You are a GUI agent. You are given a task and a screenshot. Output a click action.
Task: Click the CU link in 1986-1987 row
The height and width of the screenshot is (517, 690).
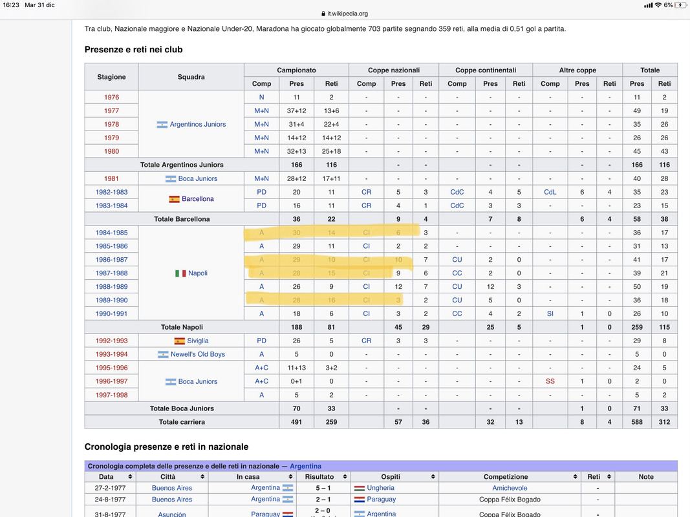click(x=457, y=260)
